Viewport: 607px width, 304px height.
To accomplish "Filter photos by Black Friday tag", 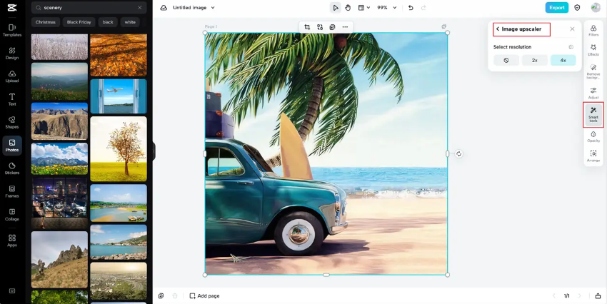I will tap(79, 22).
